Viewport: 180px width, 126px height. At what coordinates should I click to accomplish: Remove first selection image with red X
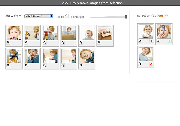click(x=151, y=41)
